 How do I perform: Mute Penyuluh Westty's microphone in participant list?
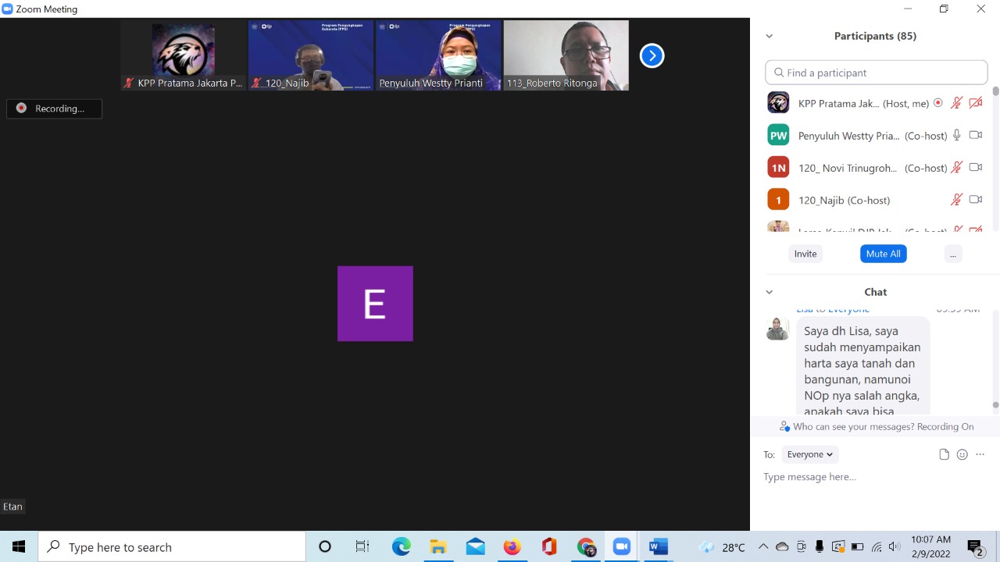point(956,135)
